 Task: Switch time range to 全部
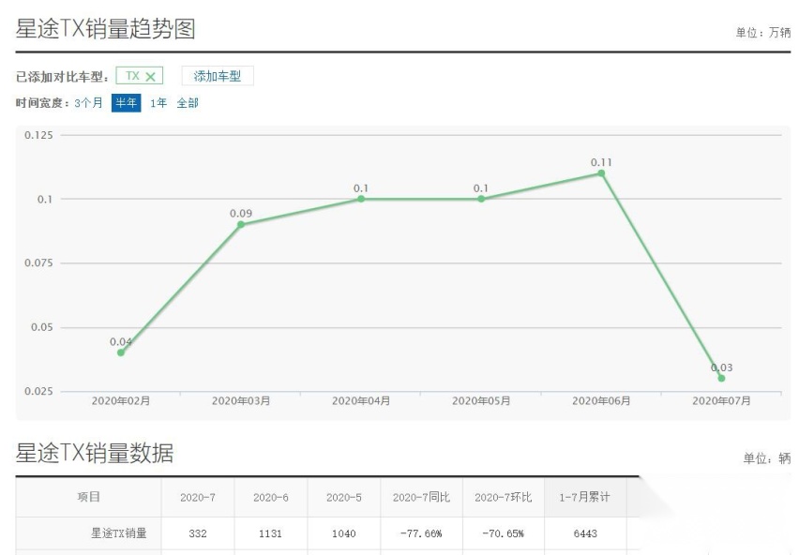[188, 103]
